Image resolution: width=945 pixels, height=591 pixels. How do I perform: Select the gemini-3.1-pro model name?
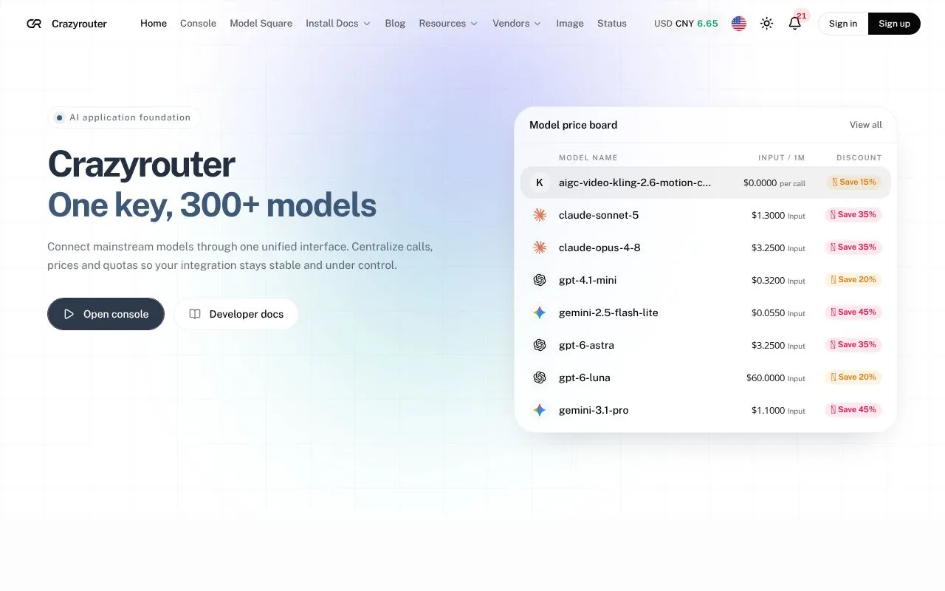pos(594,410)
